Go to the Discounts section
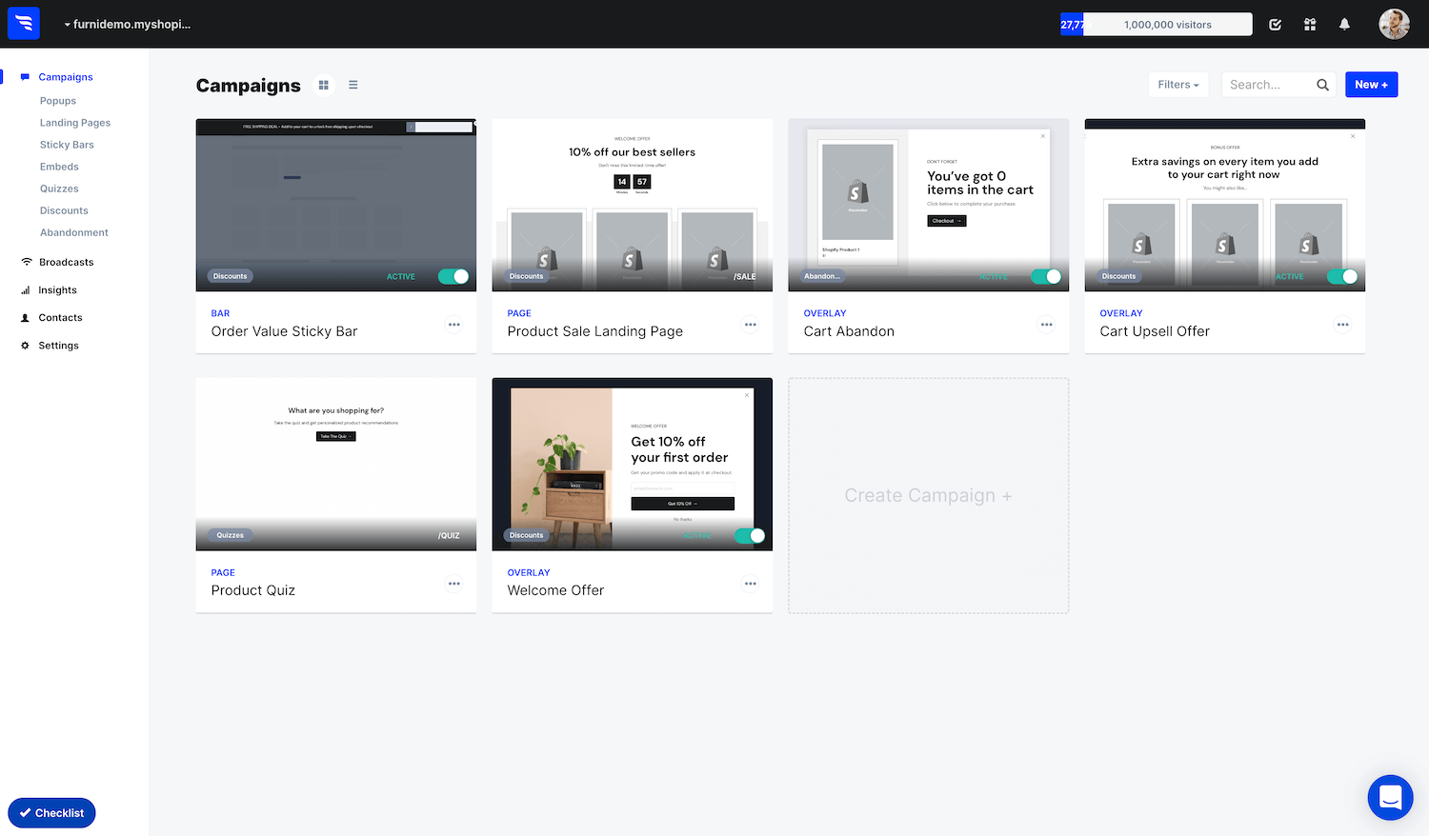 click(x=63, y=210)
